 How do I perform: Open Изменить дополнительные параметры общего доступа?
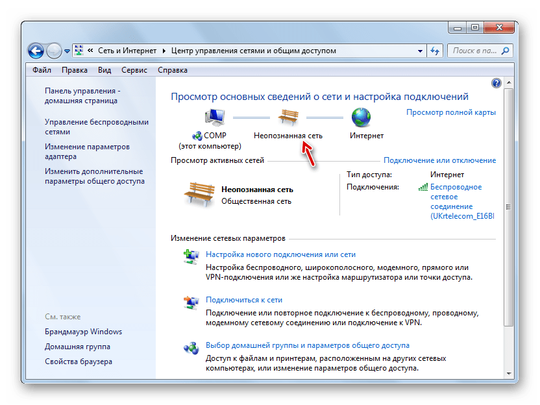click(x=95, y=176)
